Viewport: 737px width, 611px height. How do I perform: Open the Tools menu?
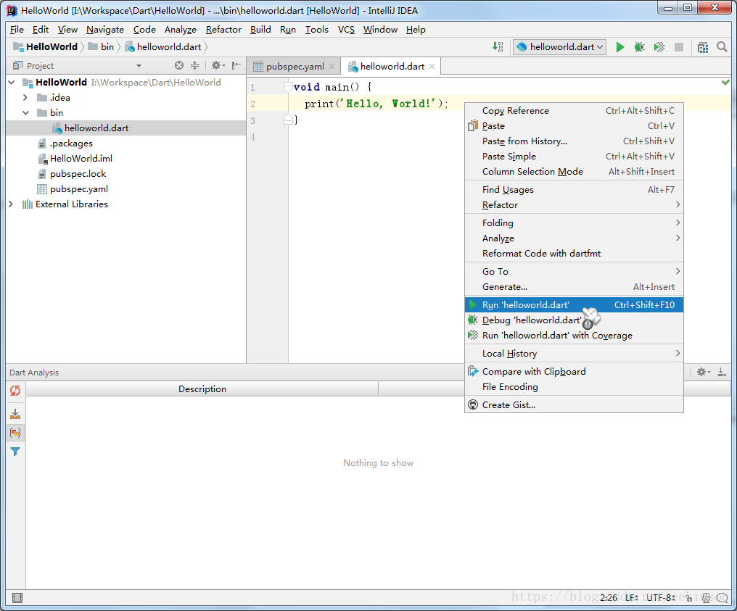(317, 30)
